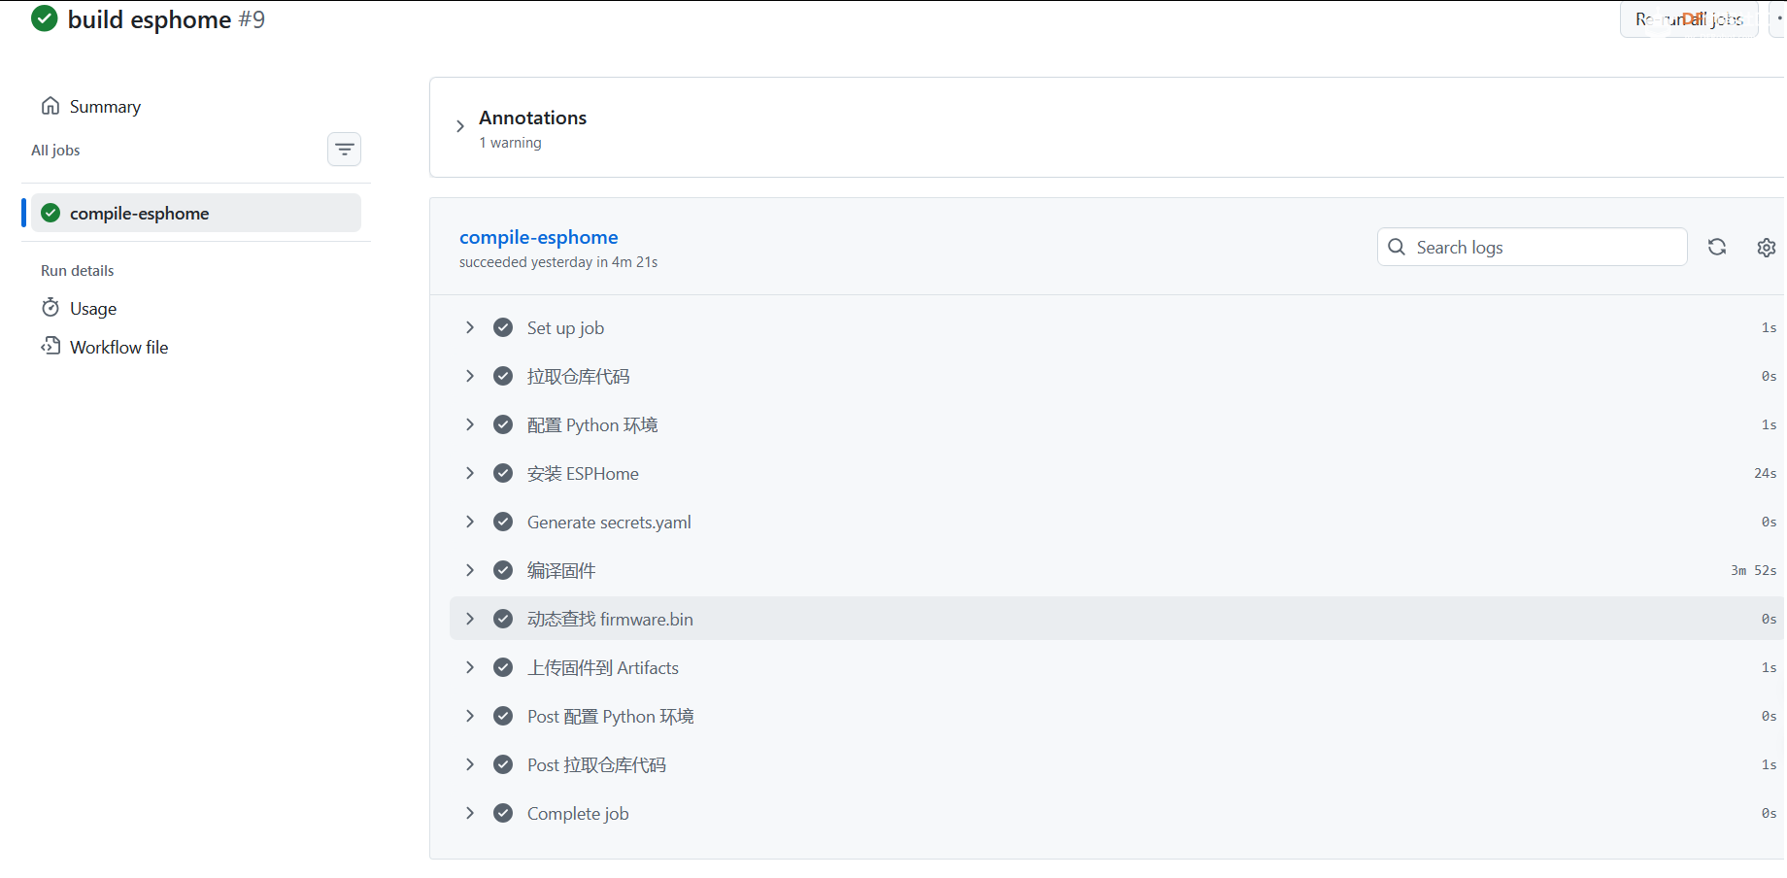Click the 动态查找 firmware.bin step name
The width and height of the screenshot is (1787, 878).
point(610,619)
